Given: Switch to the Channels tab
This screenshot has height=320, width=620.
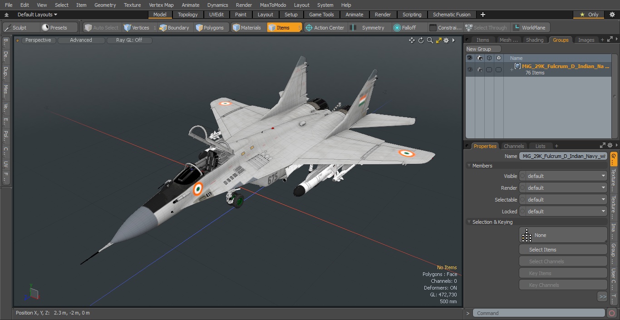Looking at the screenshot, I should [x=514, y=146].
